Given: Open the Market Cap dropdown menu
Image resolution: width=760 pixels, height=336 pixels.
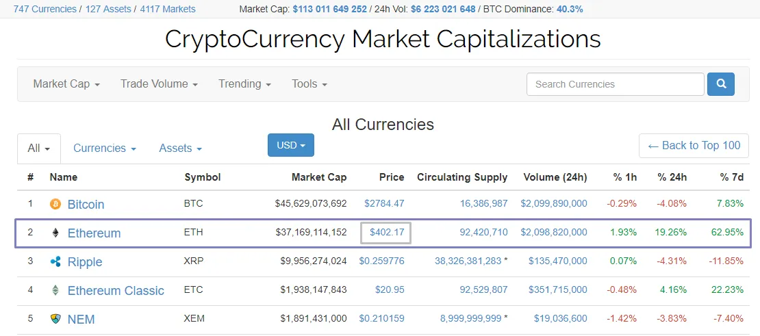Looking at the screenshot, I should click(x=66, y=84).
